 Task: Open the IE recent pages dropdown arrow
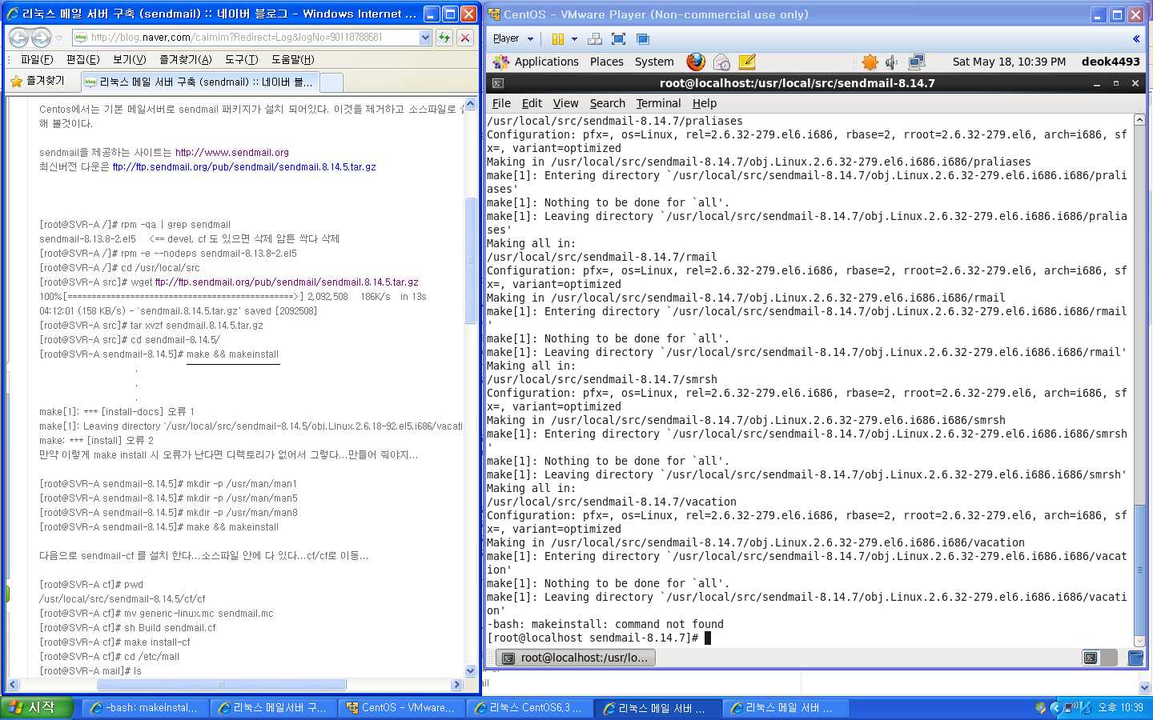(59, 38)
